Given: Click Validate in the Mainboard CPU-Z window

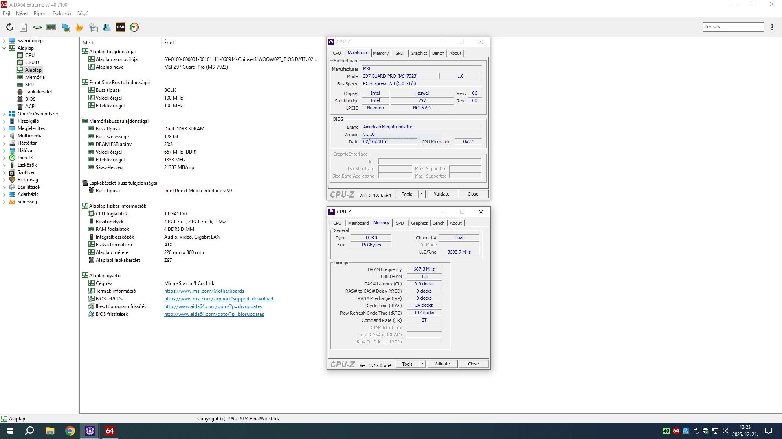Looking at the screenshot, I should coord(441,194).
